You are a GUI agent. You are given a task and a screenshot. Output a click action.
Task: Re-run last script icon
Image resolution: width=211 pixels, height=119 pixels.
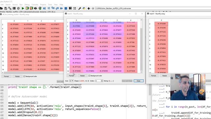pyautogui.click(x=40, y=8)
